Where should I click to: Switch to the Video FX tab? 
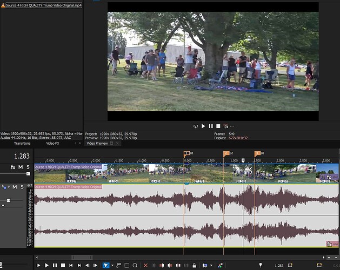[52, 143]
